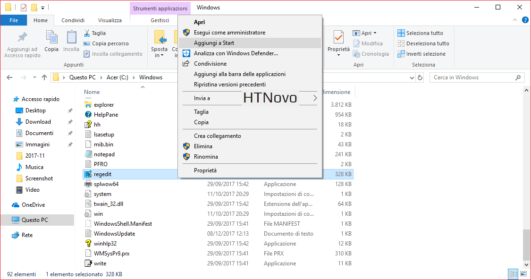Expand the Proprietà dropdown arrow in ribbon
The height and width of the screenshot is (280, 531).
[x=338, y=55]
